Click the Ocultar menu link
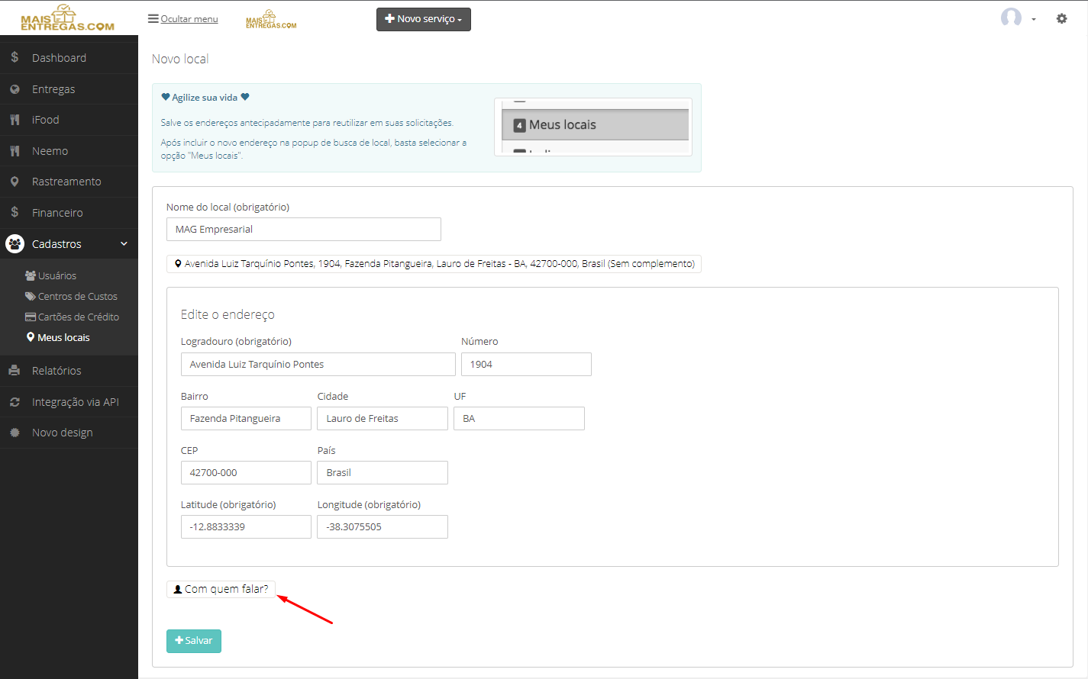The width and height of the screenshot is (1088, 679). (189, 19)
